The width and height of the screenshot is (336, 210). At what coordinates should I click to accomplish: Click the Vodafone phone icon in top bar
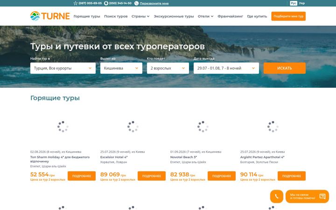click(106, 3)
